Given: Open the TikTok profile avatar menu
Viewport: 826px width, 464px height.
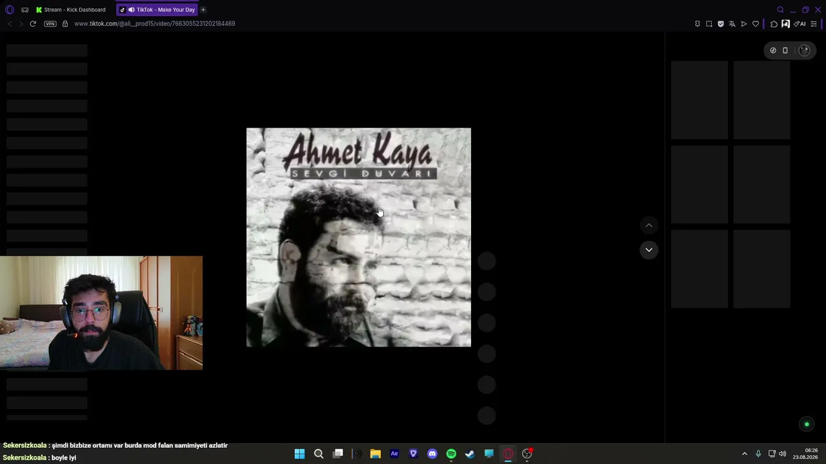Looking at the screenshot, I should point(804,50).
